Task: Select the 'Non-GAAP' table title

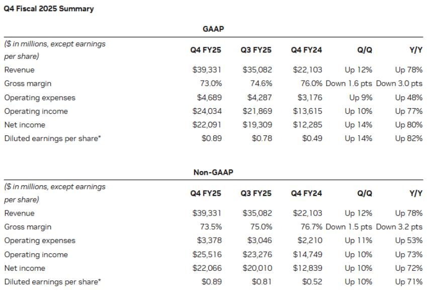Action: coord(213,172)
